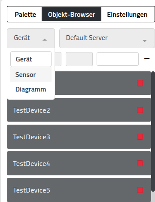Click the red status indicator of TestDevice3

pos(140,137)
